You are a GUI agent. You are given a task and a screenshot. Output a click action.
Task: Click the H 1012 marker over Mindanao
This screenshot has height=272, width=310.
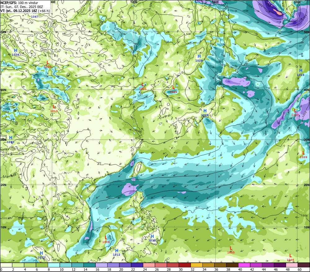click(x=152, y=238)
